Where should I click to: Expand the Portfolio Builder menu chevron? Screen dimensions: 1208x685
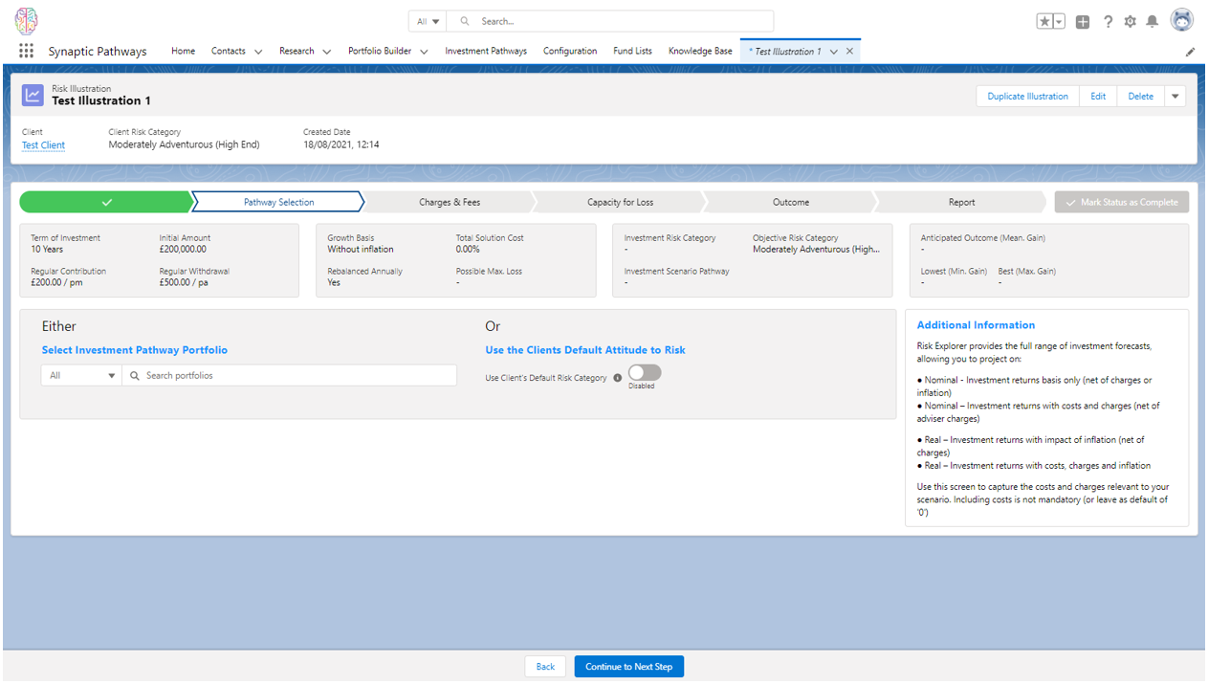click(424, 52)
